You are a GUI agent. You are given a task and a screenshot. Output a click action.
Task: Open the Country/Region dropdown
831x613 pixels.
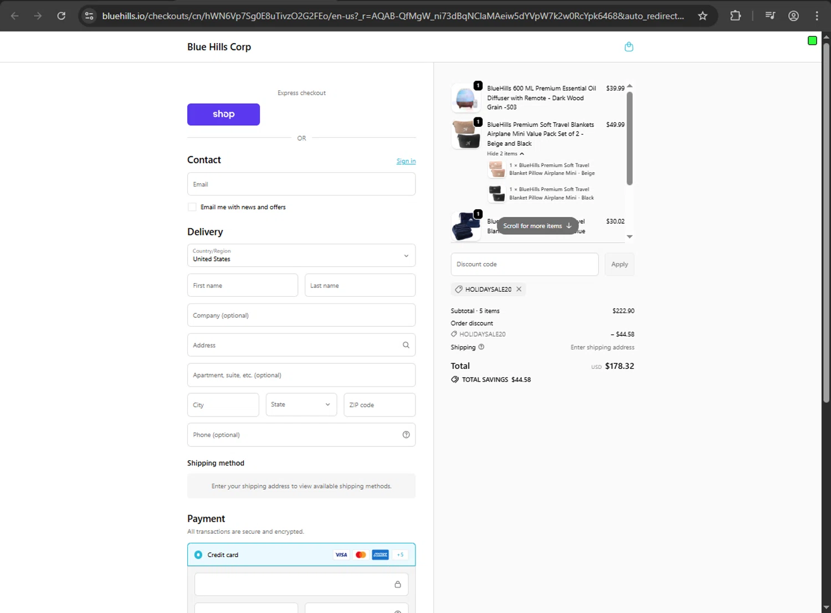pyautogui.click(x=301, y=256)
